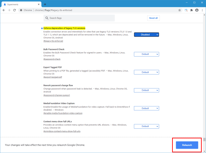Close the Experiments tab
Screen dimensions: 206x153
39,4
